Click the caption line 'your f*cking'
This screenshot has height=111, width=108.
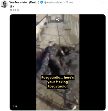point(58,82)
